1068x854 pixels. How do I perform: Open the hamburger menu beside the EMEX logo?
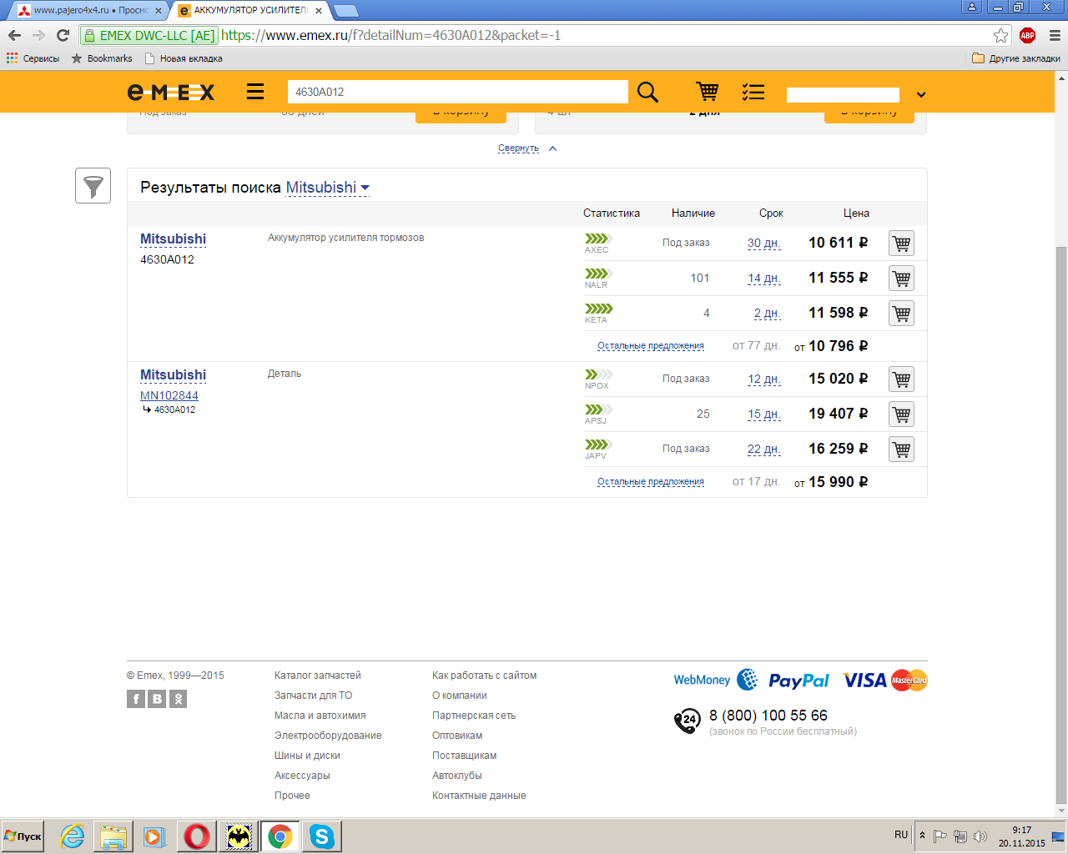[x=255, y=92]
